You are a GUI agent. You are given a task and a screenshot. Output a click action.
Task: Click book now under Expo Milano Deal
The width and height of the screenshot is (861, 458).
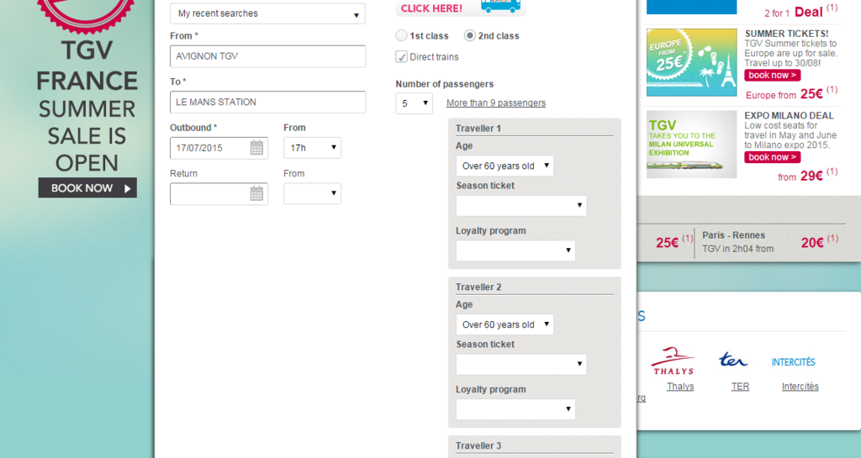pos(772,157)
